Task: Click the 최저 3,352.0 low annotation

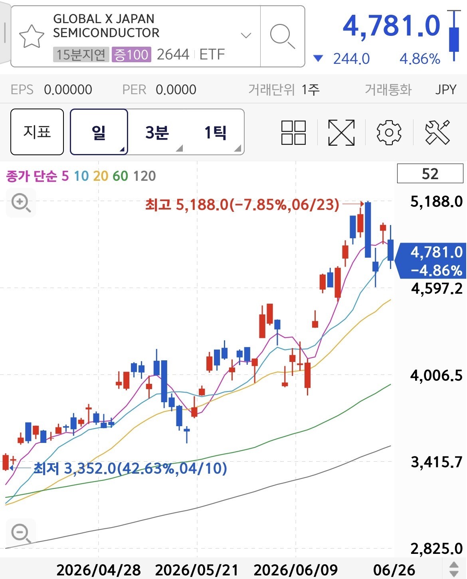Action: coord(130,468)
